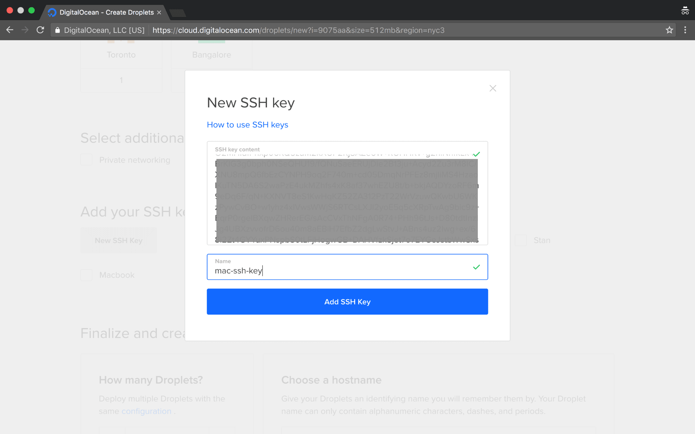Screen dimensions: 695x434
Task: Bookmark this page with the star icon
Action: point(669,30)
